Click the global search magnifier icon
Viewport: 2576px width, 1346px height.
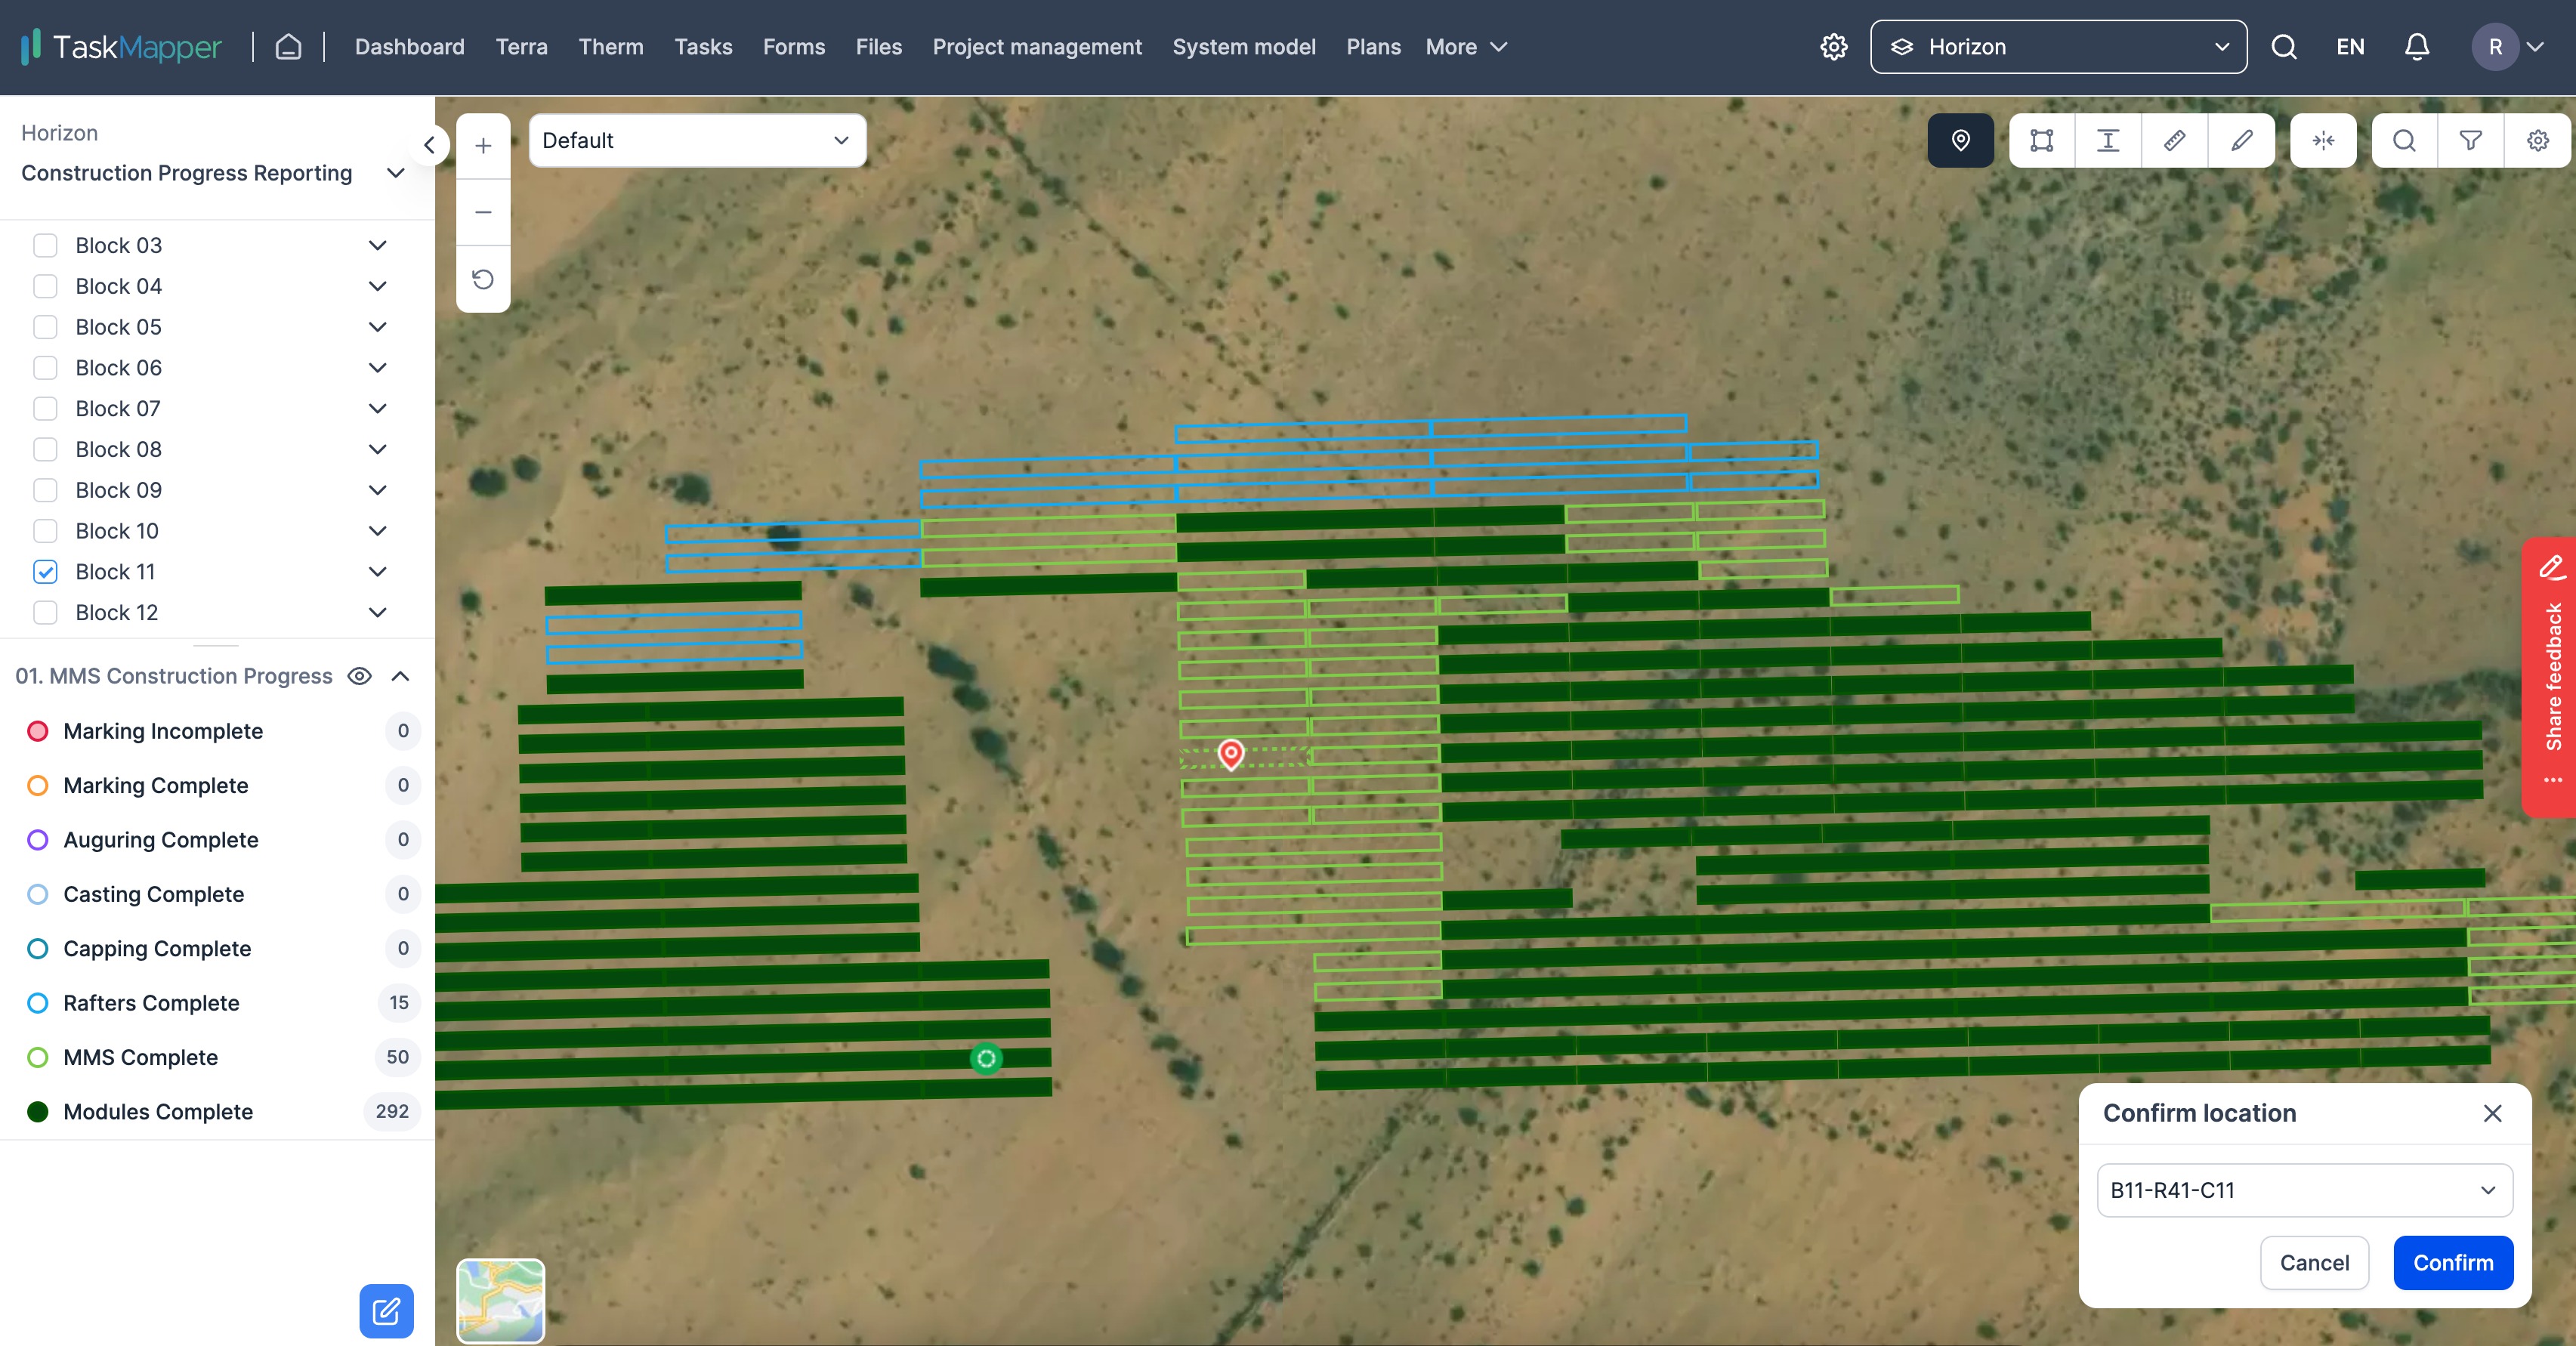coord(2283,47)
